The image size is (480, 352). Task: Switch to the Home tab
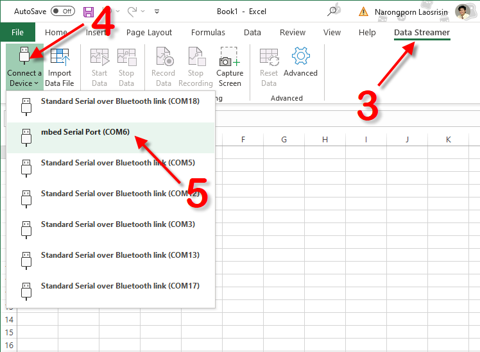pos(56,33)
